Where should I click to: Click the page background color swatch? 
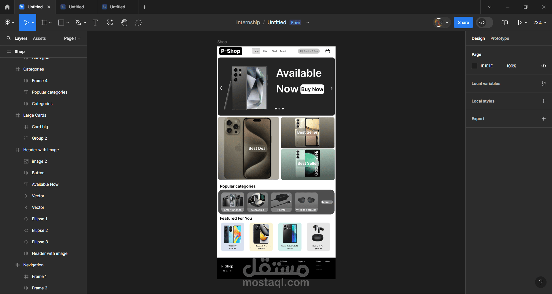click(x=475, y=66)
